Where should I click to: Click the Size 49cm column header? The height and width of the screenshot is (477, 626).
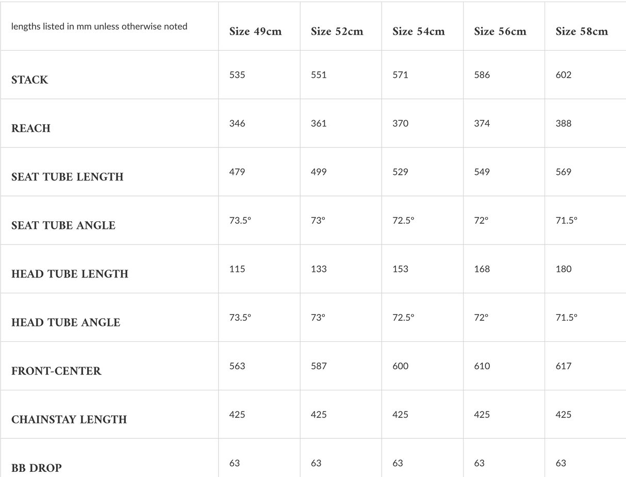pos(255,31)
